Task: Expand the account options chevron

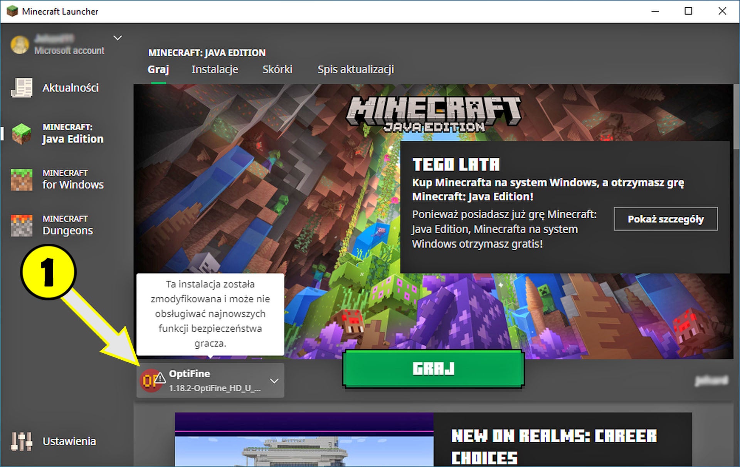Action: pos(118,38)
